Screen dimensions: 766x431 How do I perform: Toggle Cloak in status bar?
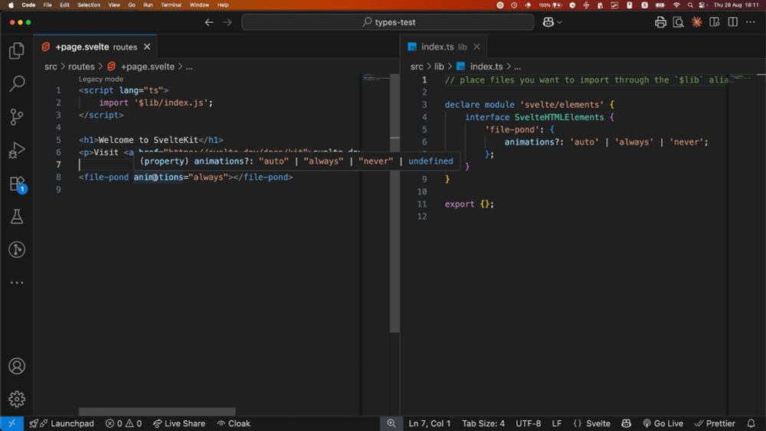[234, 423]
